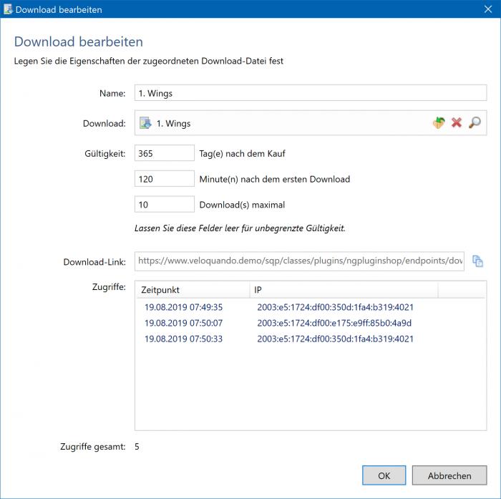
Task: Click the IP address ending in 4a9d
Action: coord(334,323)
